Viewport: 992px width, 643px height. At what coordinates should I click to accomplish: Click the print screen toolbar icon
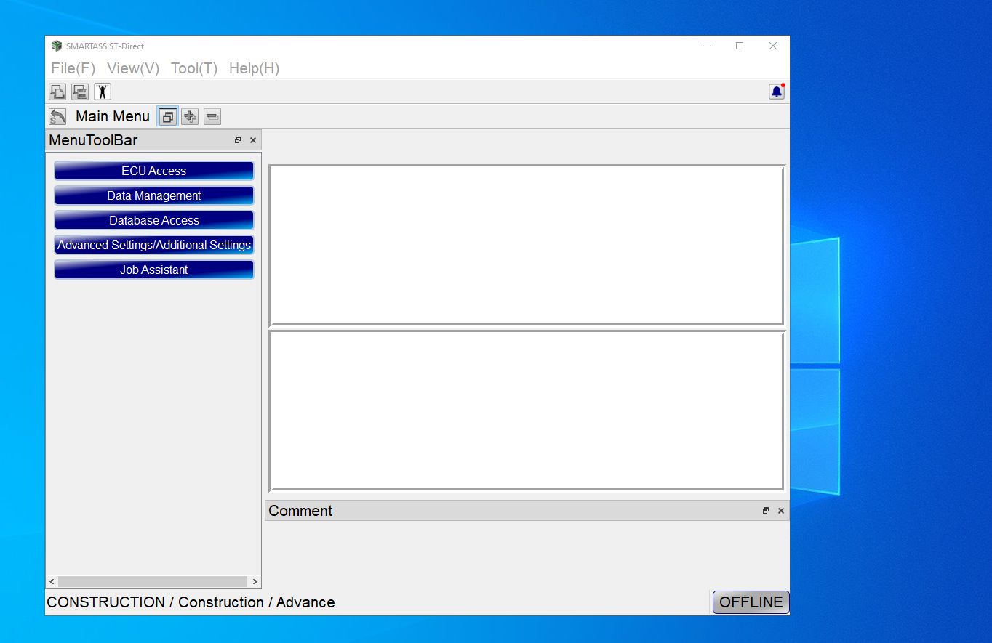57,92
